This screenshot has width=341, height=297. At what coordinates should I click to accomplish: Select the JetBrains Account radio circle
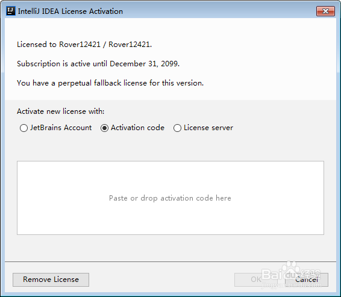23,128
